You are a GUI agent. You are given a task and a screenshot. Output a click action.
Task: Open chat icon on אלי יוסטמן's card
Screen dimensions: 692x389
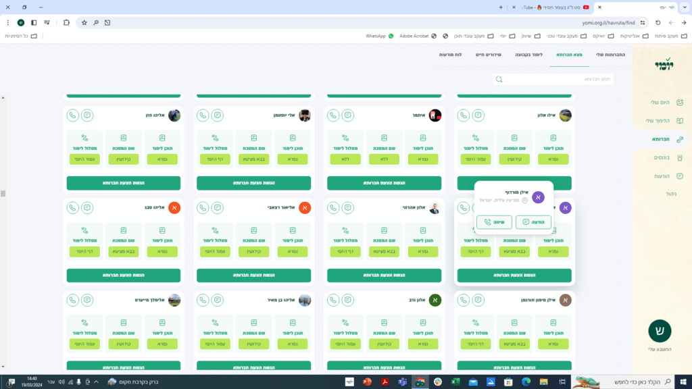tap(218, 115)
